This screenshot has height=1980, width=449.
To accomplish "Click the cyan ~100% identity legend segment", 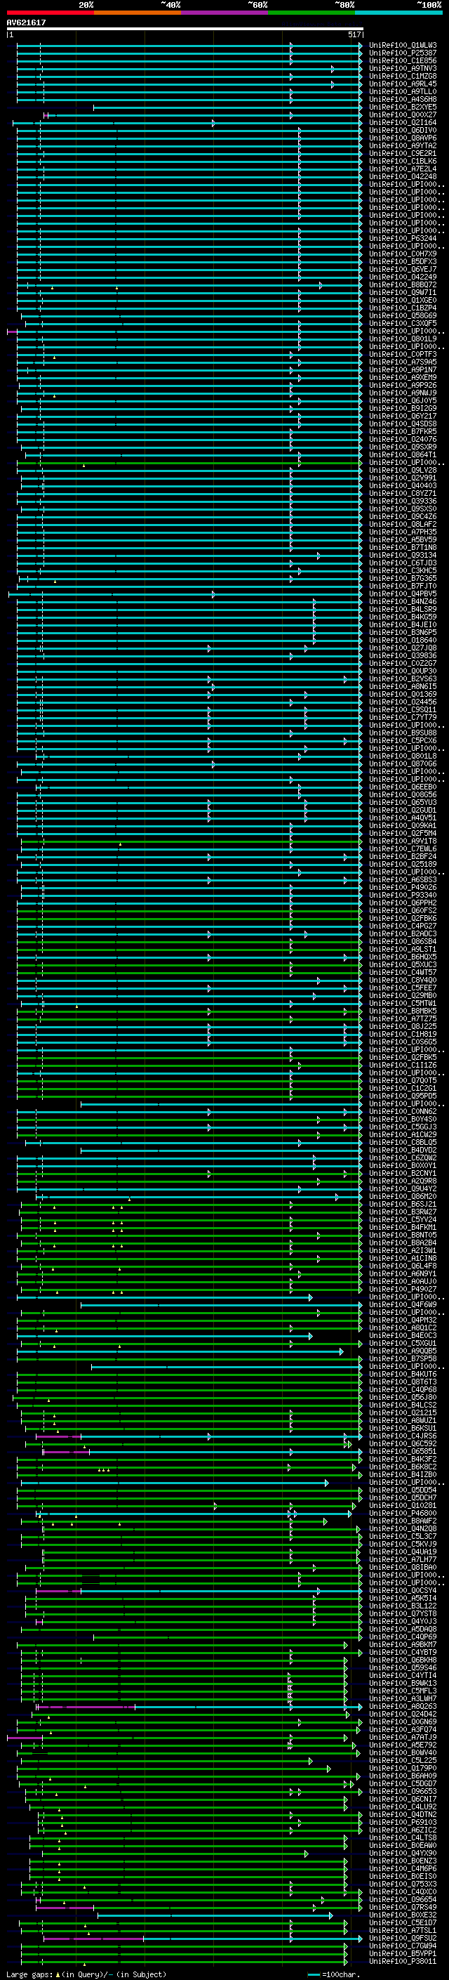I will click(x=398, y=13).
